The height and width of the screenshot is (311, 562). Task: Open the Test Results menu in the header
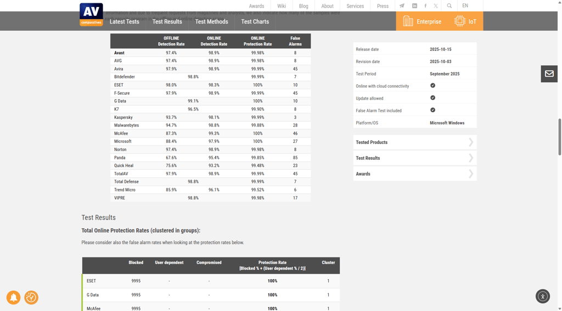click(x=167, y=21)
